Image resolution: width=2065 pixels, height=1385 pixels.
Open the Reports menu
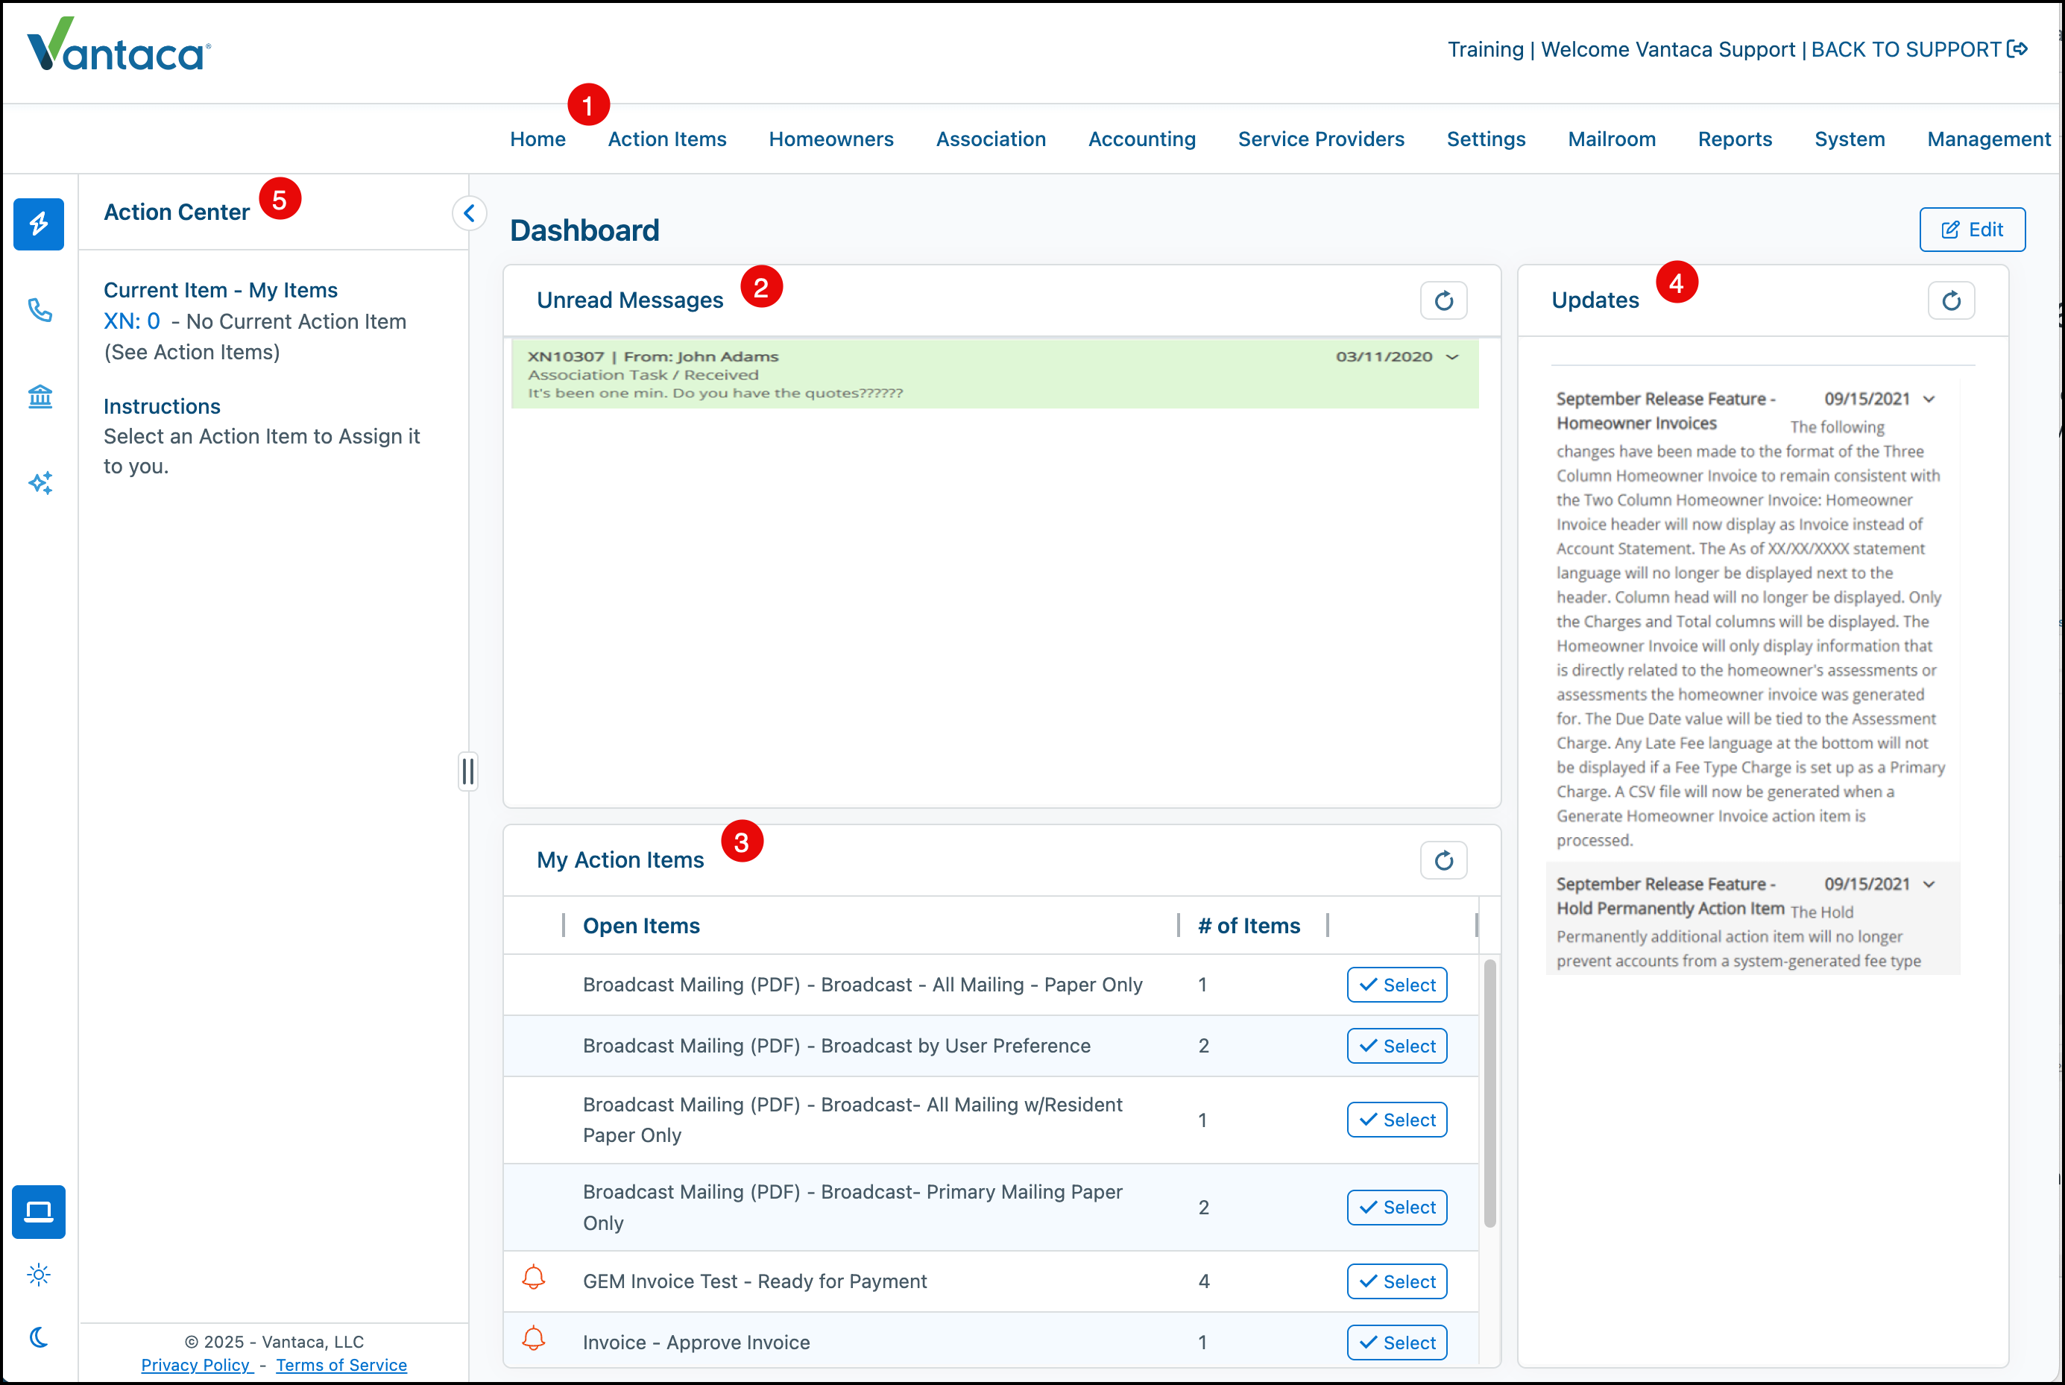point(1735,139)
